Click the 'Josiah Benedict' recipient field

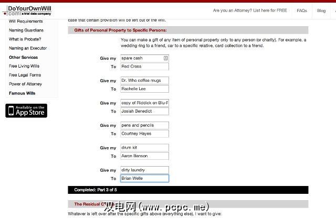point(145,111)
